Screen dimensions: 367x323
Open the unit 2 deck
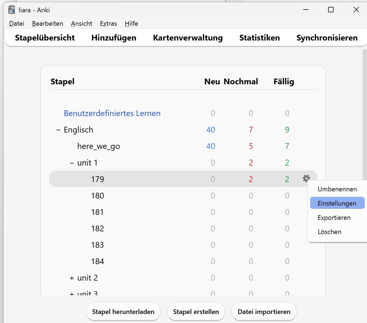[x=88, y=278]
